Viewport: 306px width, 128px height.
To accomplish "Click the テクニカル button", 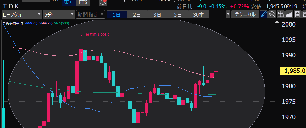I will (x=245, y=14).
